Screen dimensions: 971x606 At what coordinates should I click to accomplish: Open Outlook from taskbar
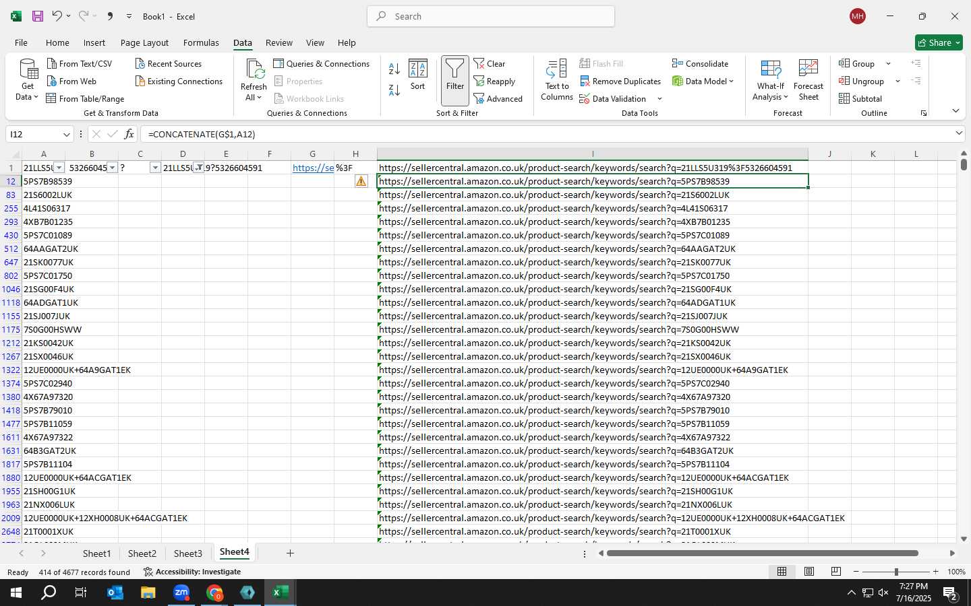(x=115, y=593)
